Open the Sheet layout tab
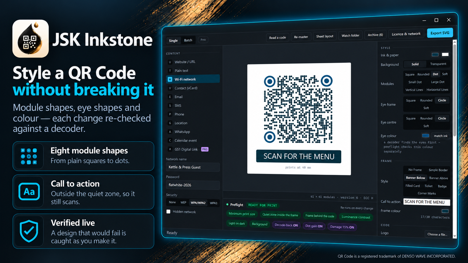 tap(325, 36)
